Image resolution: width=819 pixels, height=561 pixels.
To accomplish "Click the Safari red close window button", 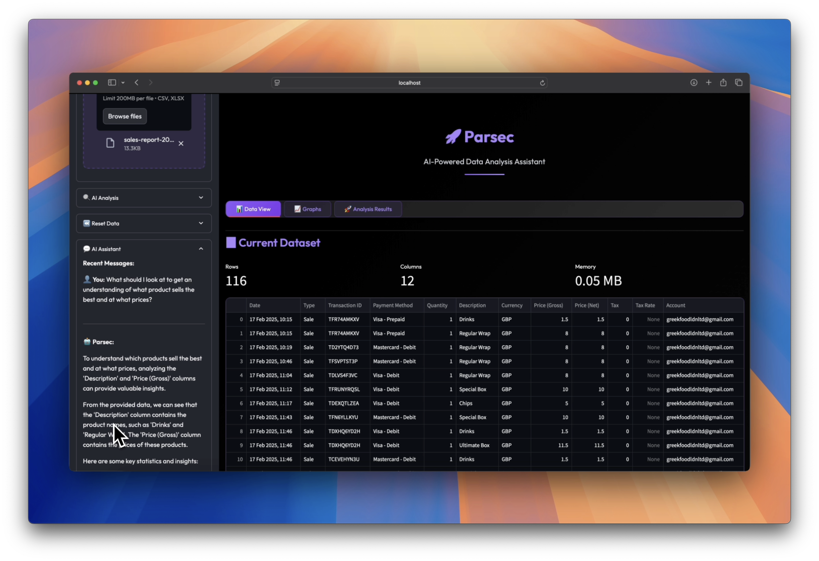I will pos(79,82).
